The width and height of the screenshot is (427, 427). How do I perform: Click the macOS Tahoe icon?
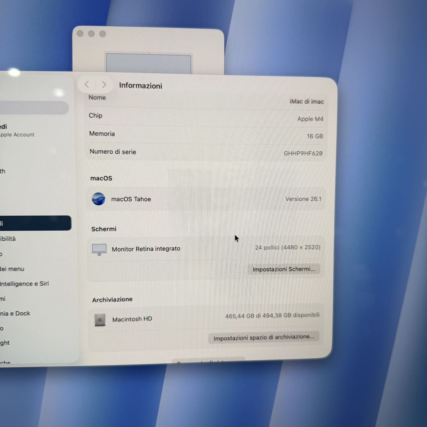pos(99,199)
